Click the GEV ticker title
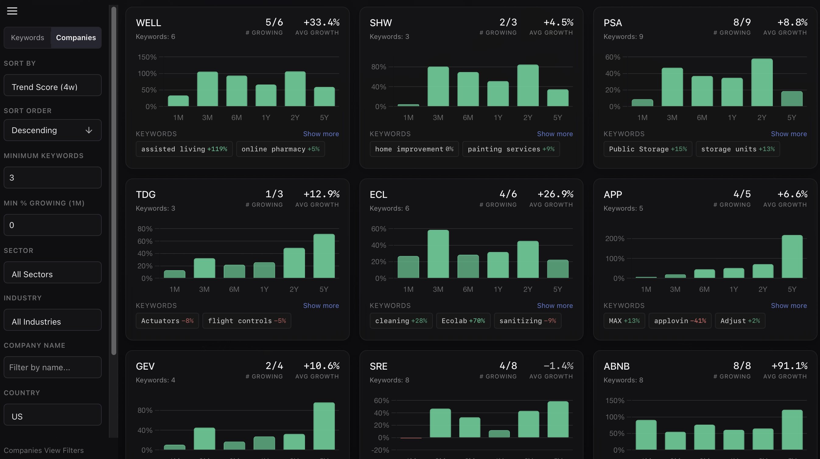Image resolution: width=820 pixels, height=459 pixels. (x=145, y=366)
